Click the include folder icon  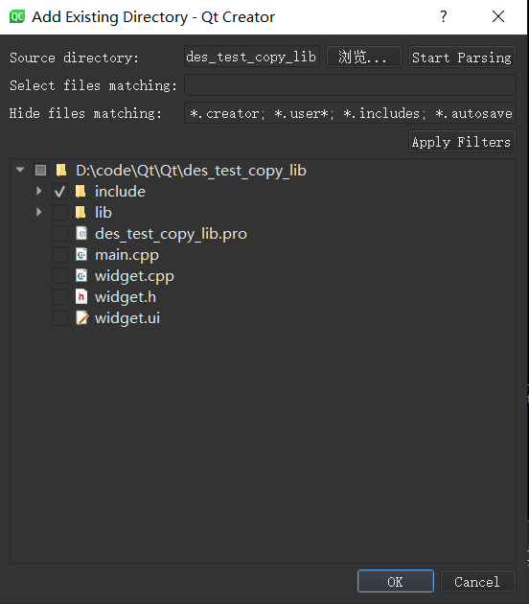pyautogui.click(x=80, y=192)
